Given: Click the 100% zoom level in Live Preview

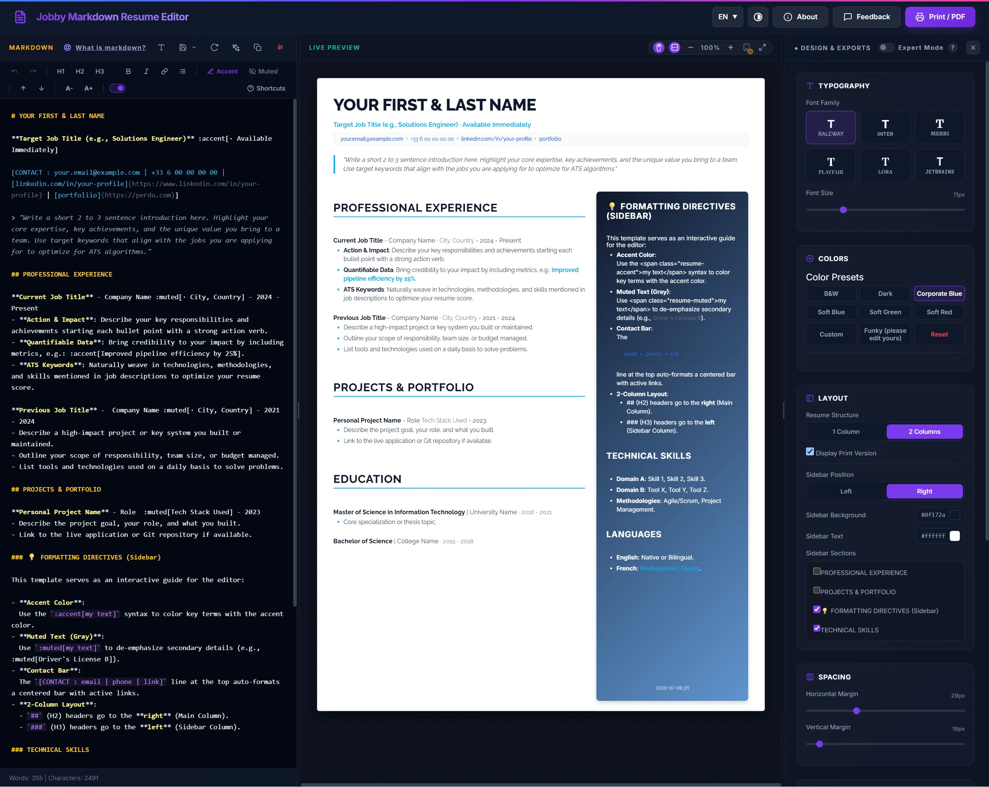Looking at the screenshot, I should click(x=710, y=48).
